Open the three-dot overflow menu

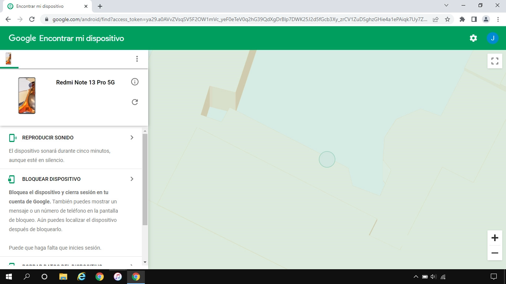pos(137,58)
